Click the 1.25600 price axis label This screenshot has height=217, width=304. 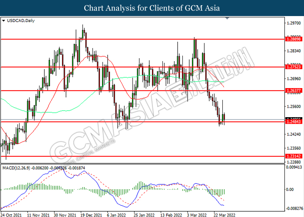(x=294, y=106)
